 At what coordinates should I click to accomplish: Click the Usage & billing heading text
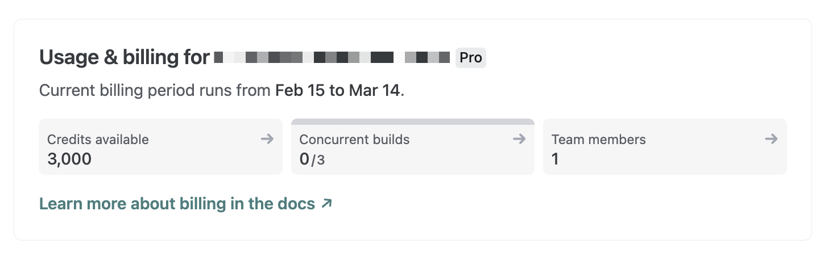(x=124, y=57)
